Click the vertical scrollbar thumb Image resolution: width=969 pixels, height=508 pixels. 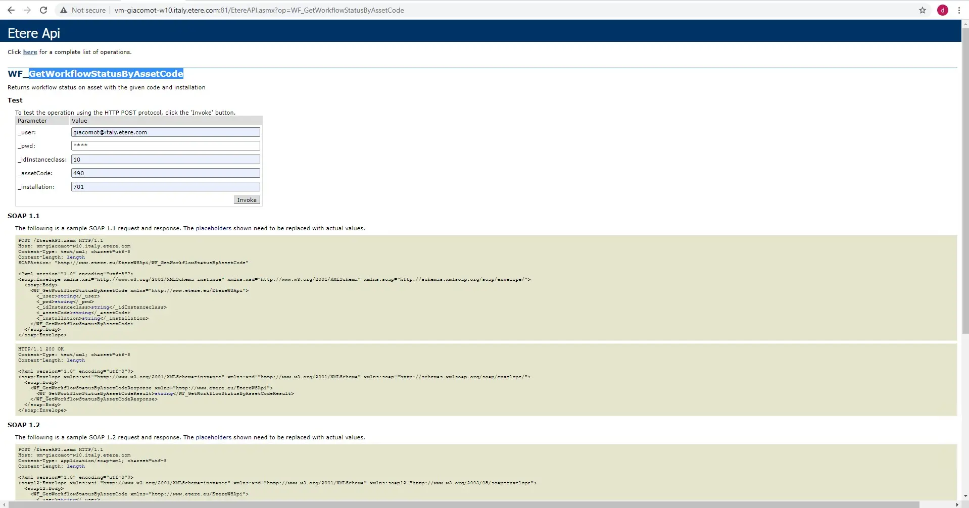point(965,177)
